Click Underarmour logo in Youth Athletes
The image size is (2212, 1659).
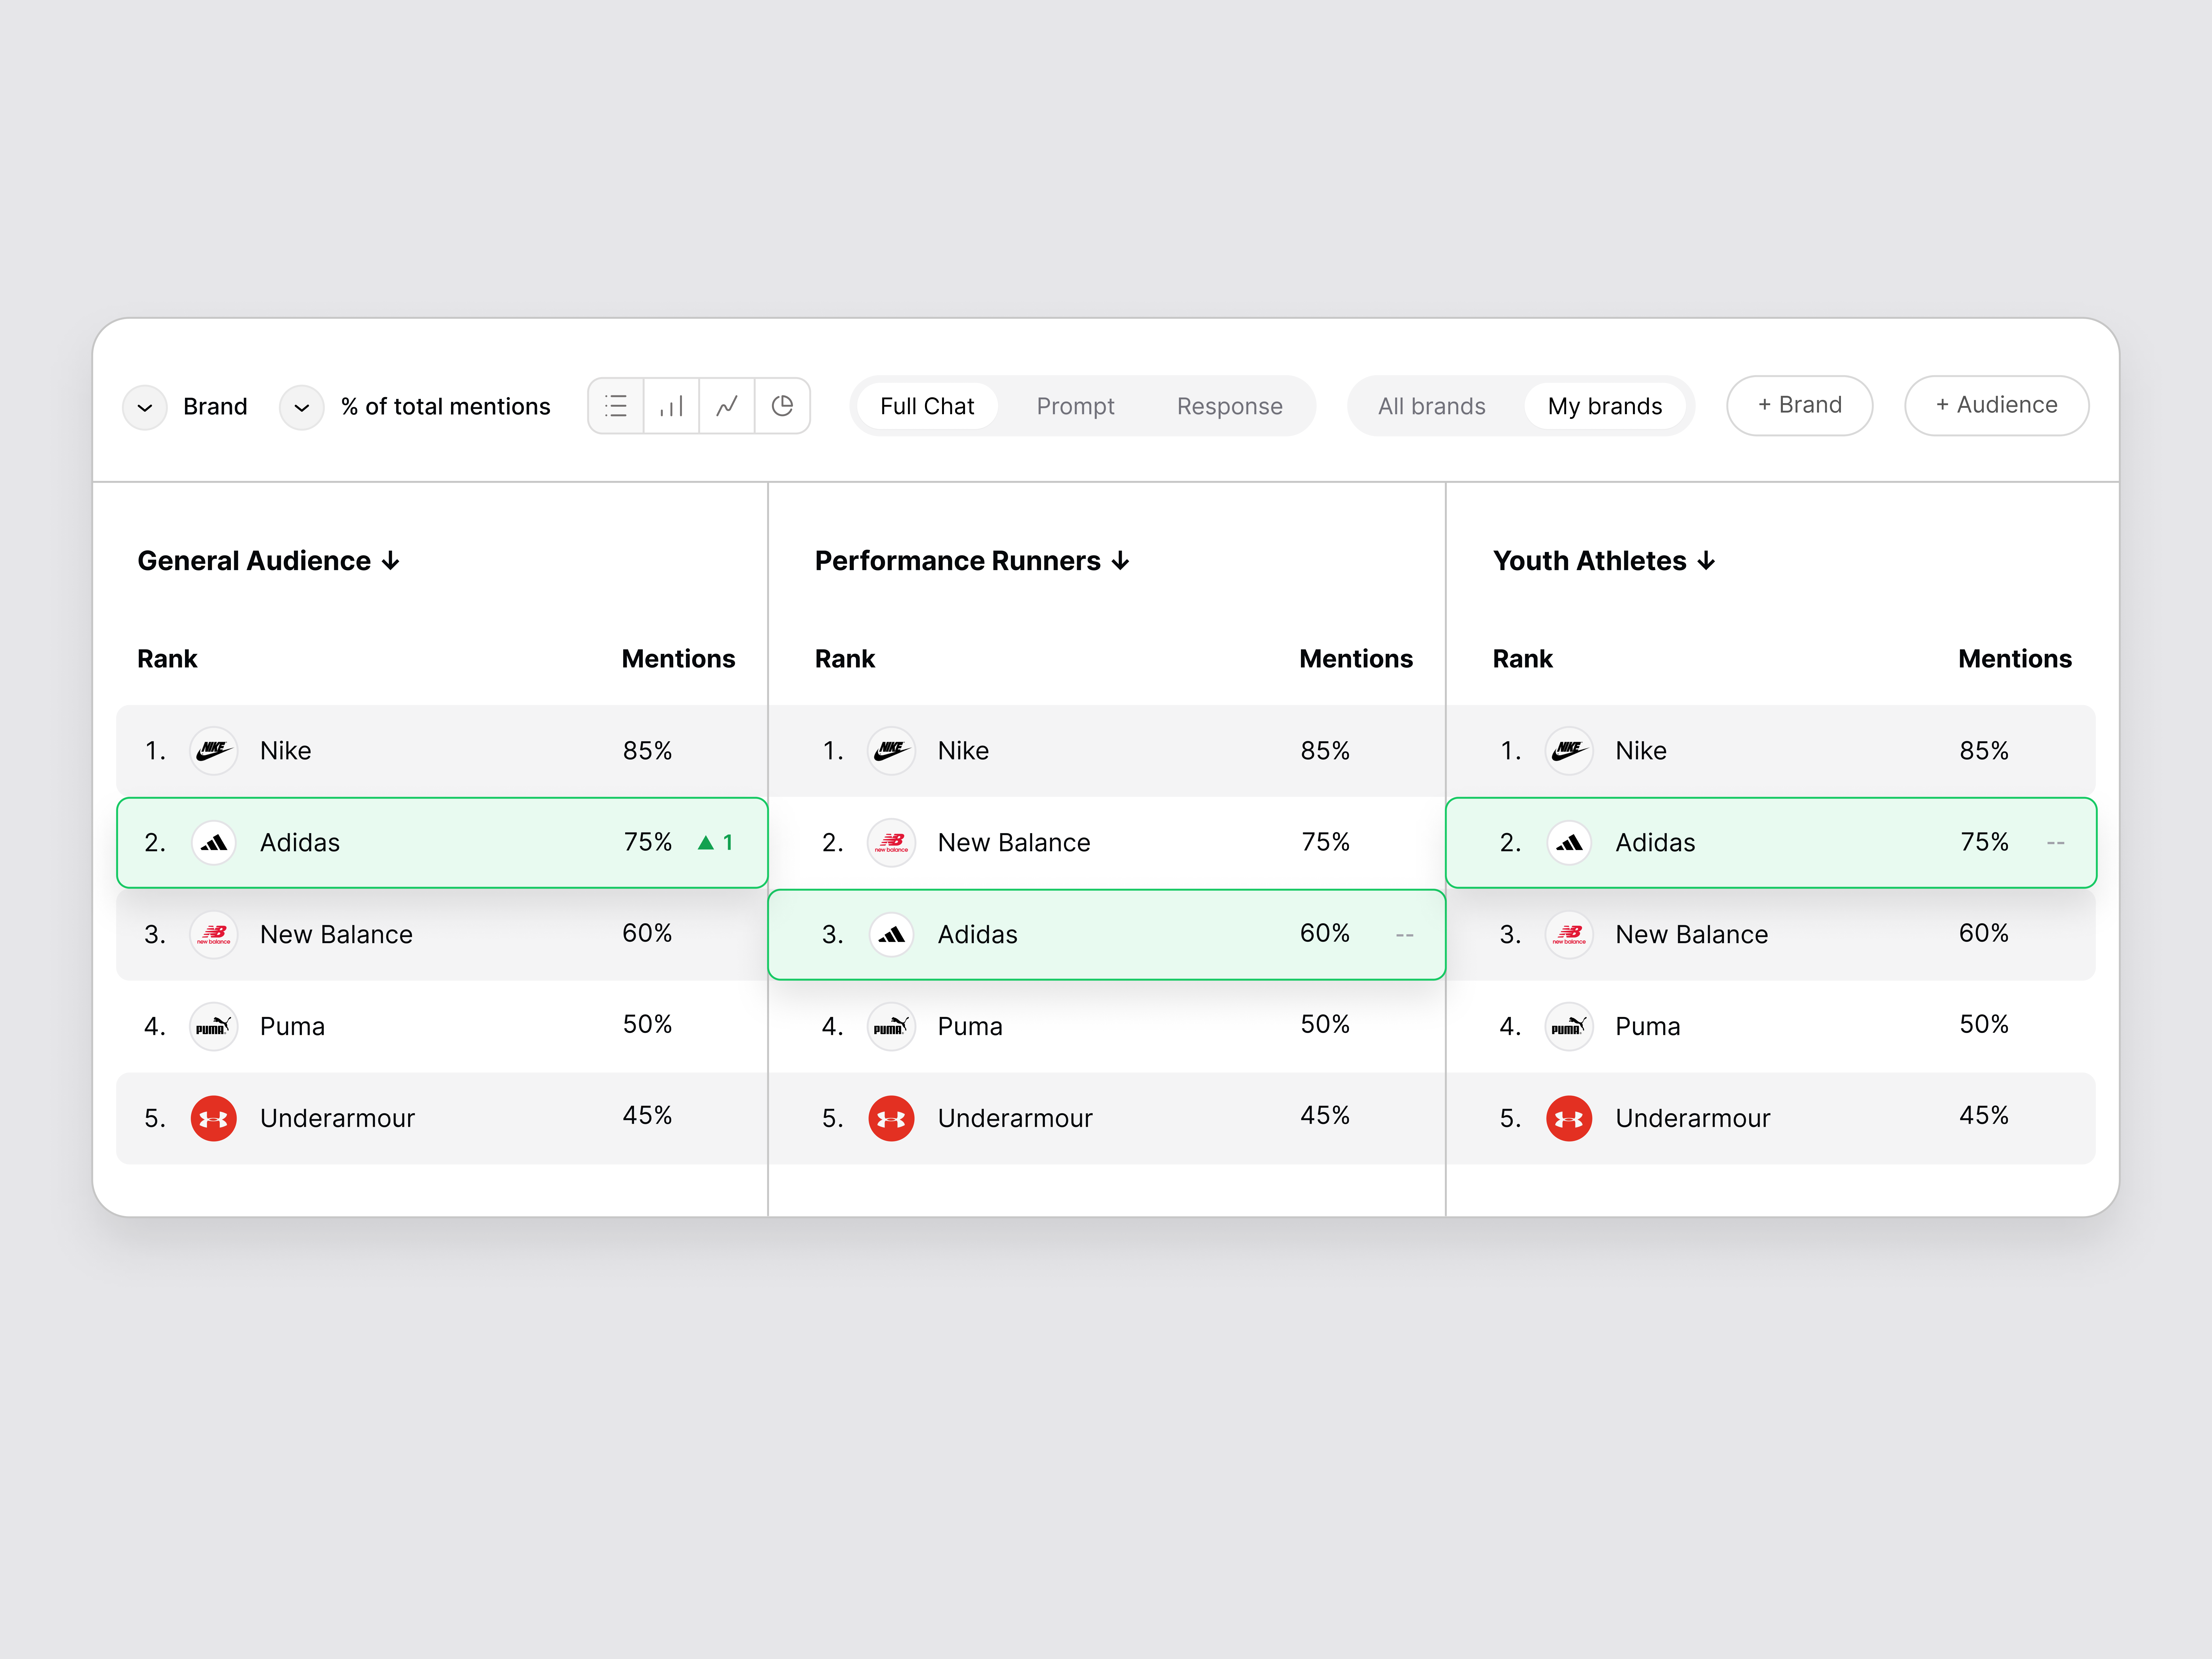click(x=1569, y=1118)
